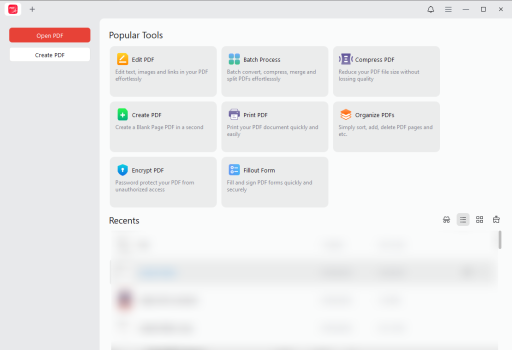Click 'Fill and sign PDF forms' description
This screenshot has height=350, width=512.
[x=269, y=186]
